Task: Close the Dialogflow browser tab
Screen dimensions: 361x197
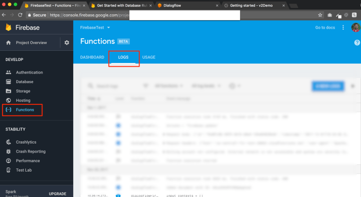Action: pyautogui.click(x=217, y=5)
